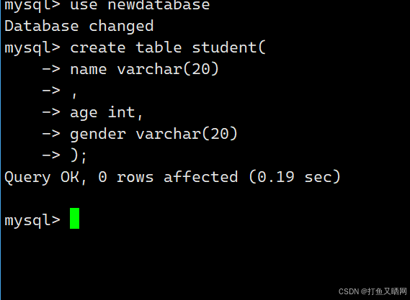Click the closing ');' line

[79, 156]
